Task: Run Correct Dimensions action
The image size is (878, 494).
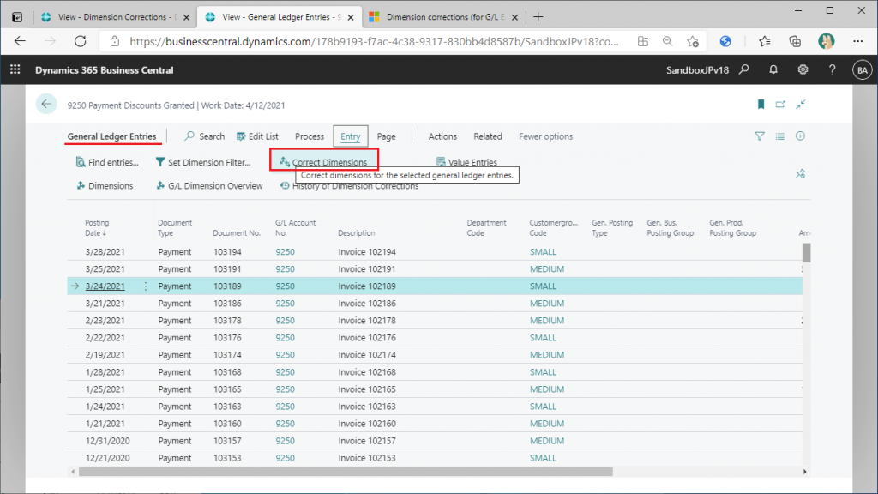Action: (323, 162)
